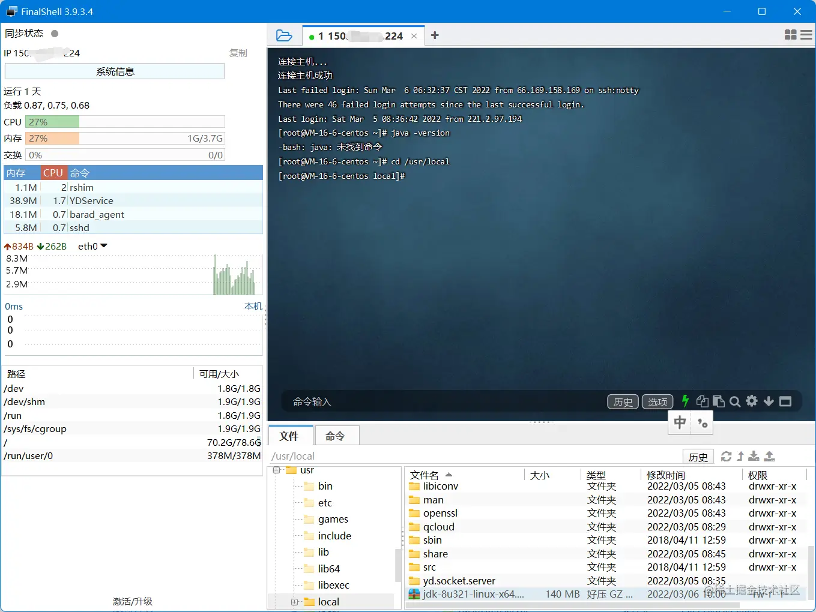816x612 pixels.
Task: Select the openssl folder row
Action: pyautogui.click(x=606, y=513)
